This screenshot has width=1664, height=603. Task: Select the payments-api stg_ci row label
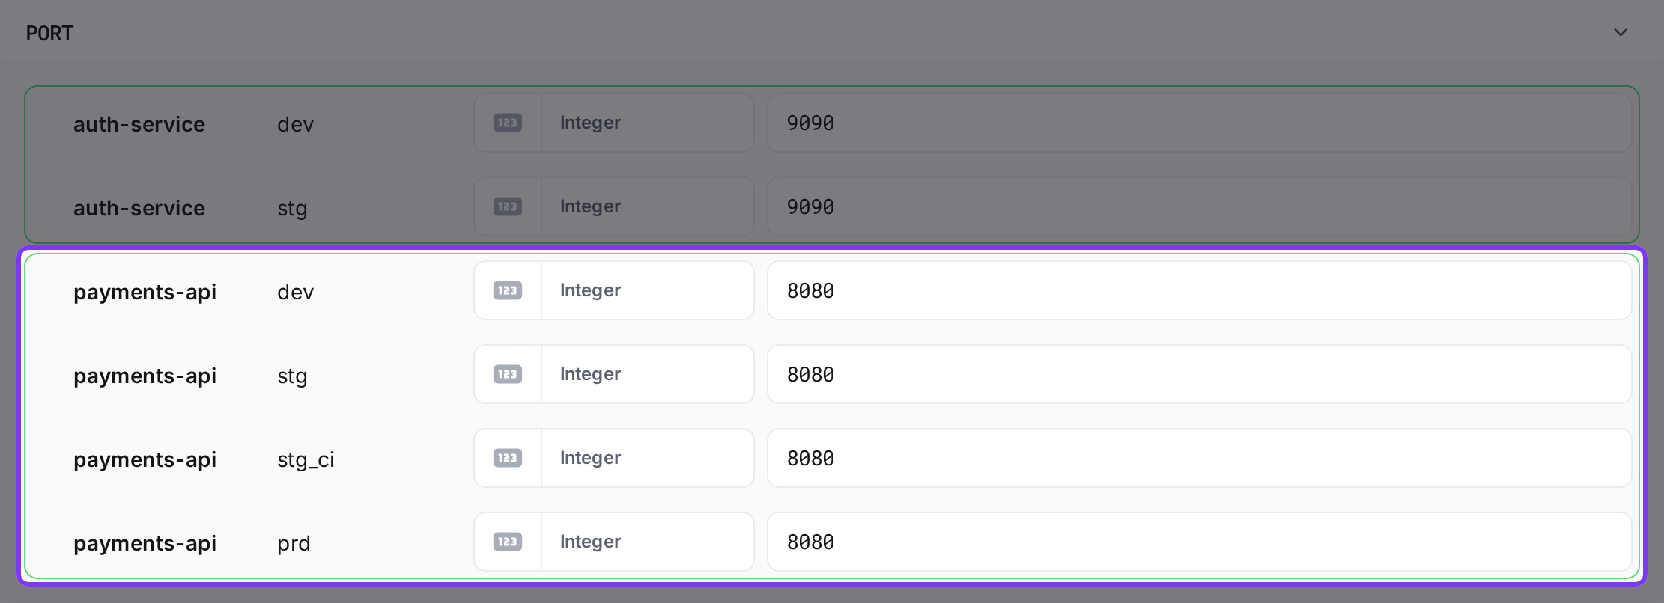(x=145, y=459)
